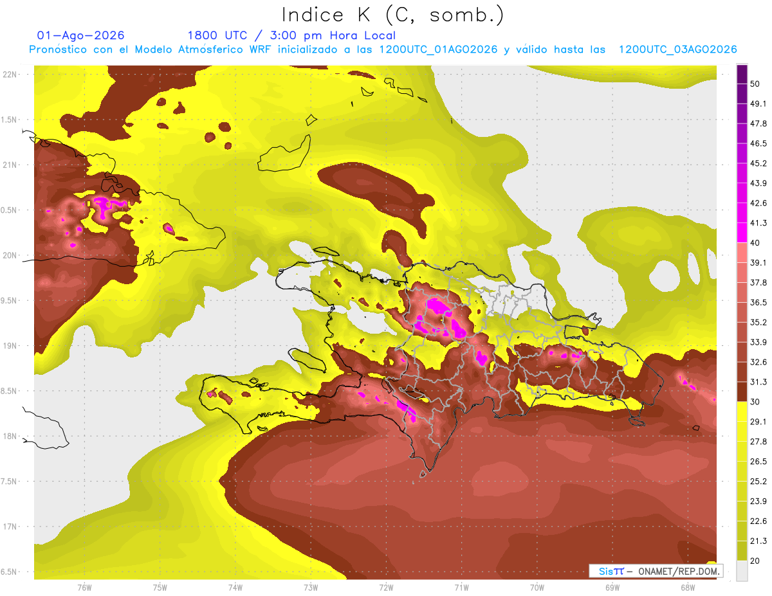Click the colorbar value 40
This screenshot has width=772, height=596.
756,243
